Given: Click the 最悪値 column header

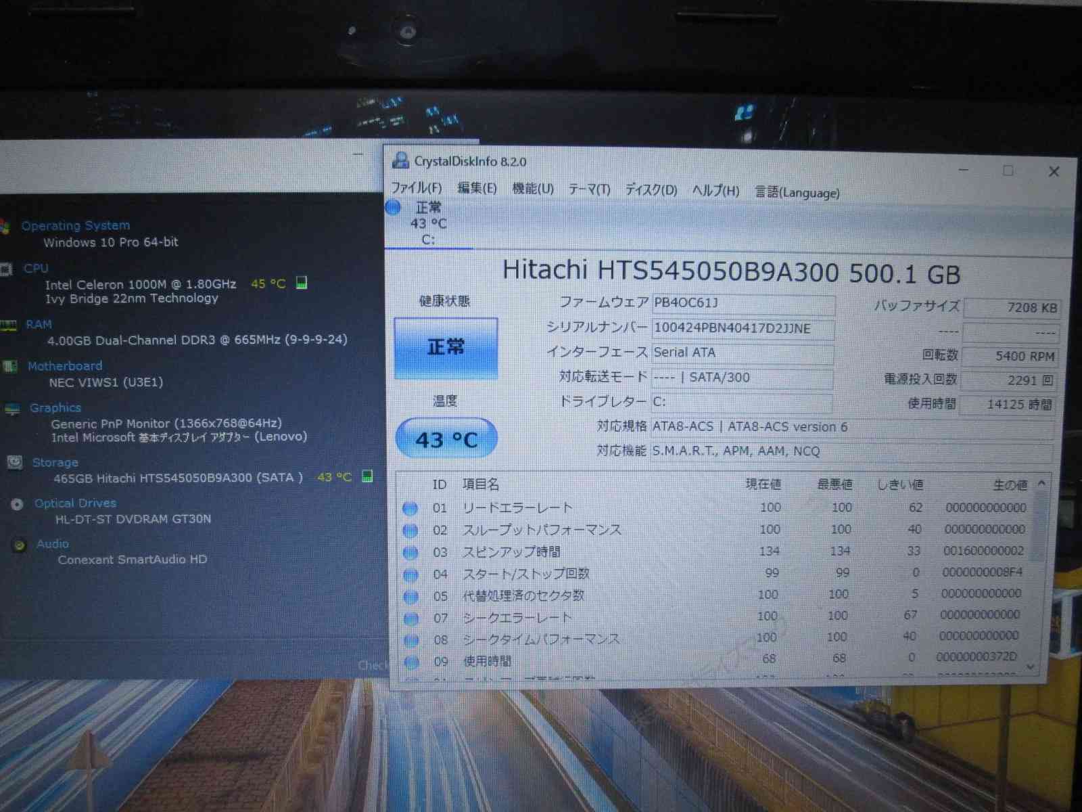Looking at the screenshot, I should [834, 484].
